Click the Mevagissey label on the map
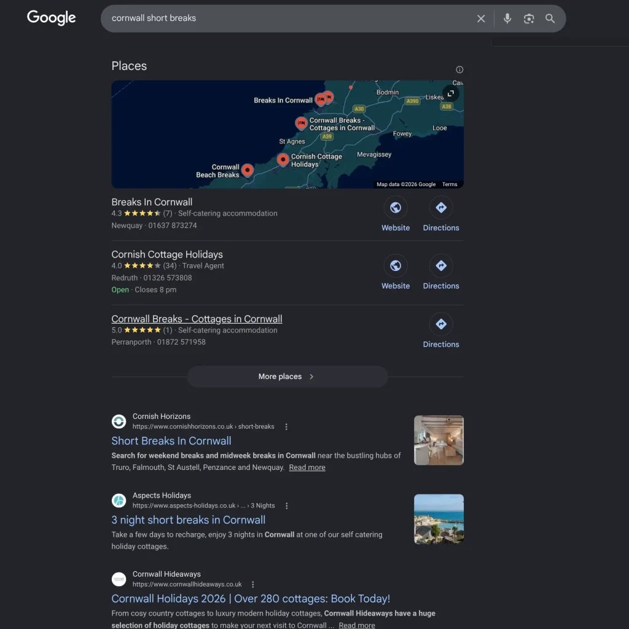Image resolution: width=629 pixels, height=629 pixels. click(374, 154)
